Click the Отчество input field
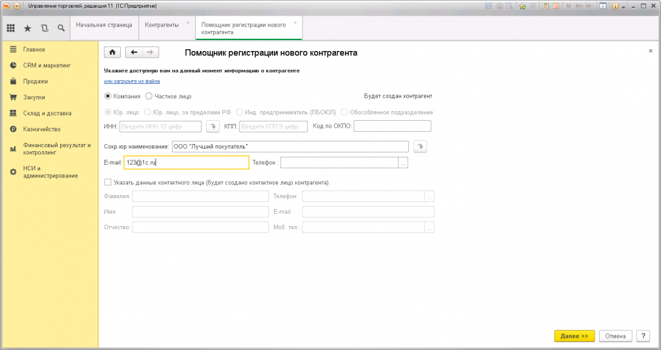Screen dimensions: 661x350 pos(200,227)
